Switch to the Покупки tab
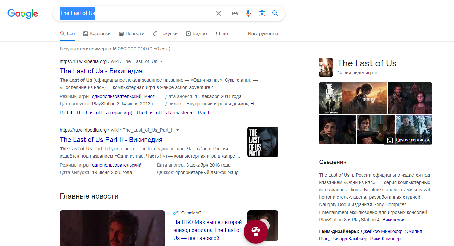The image size is (454, 246). (x=165, y=33)
